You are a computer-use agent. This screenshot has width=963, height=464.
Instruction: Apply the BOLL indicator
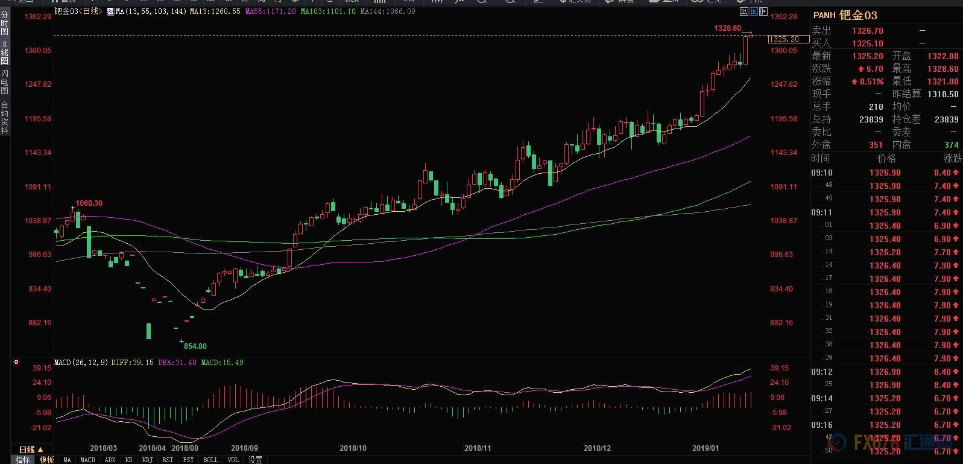[x=210, y=460]
